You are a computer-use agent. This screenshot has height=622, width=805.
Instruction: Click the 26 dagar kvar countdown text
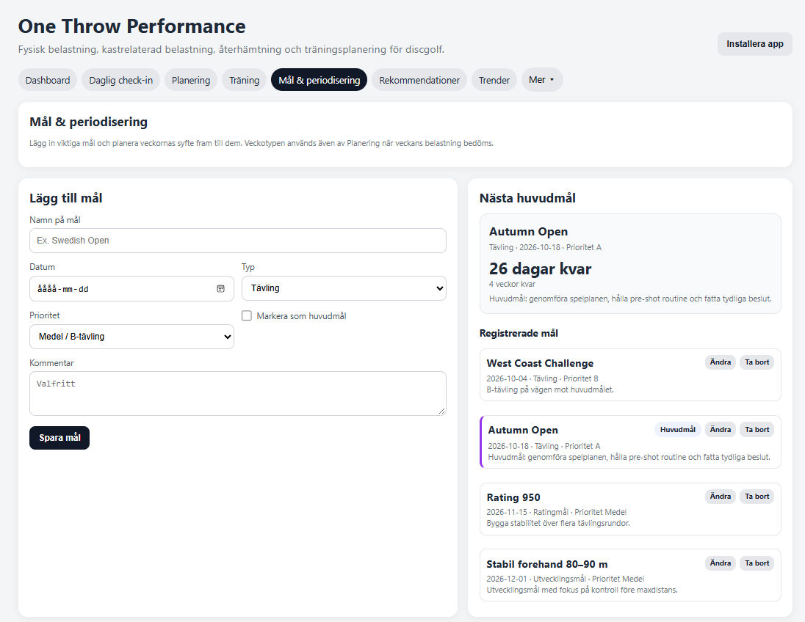tap(540, 268)
